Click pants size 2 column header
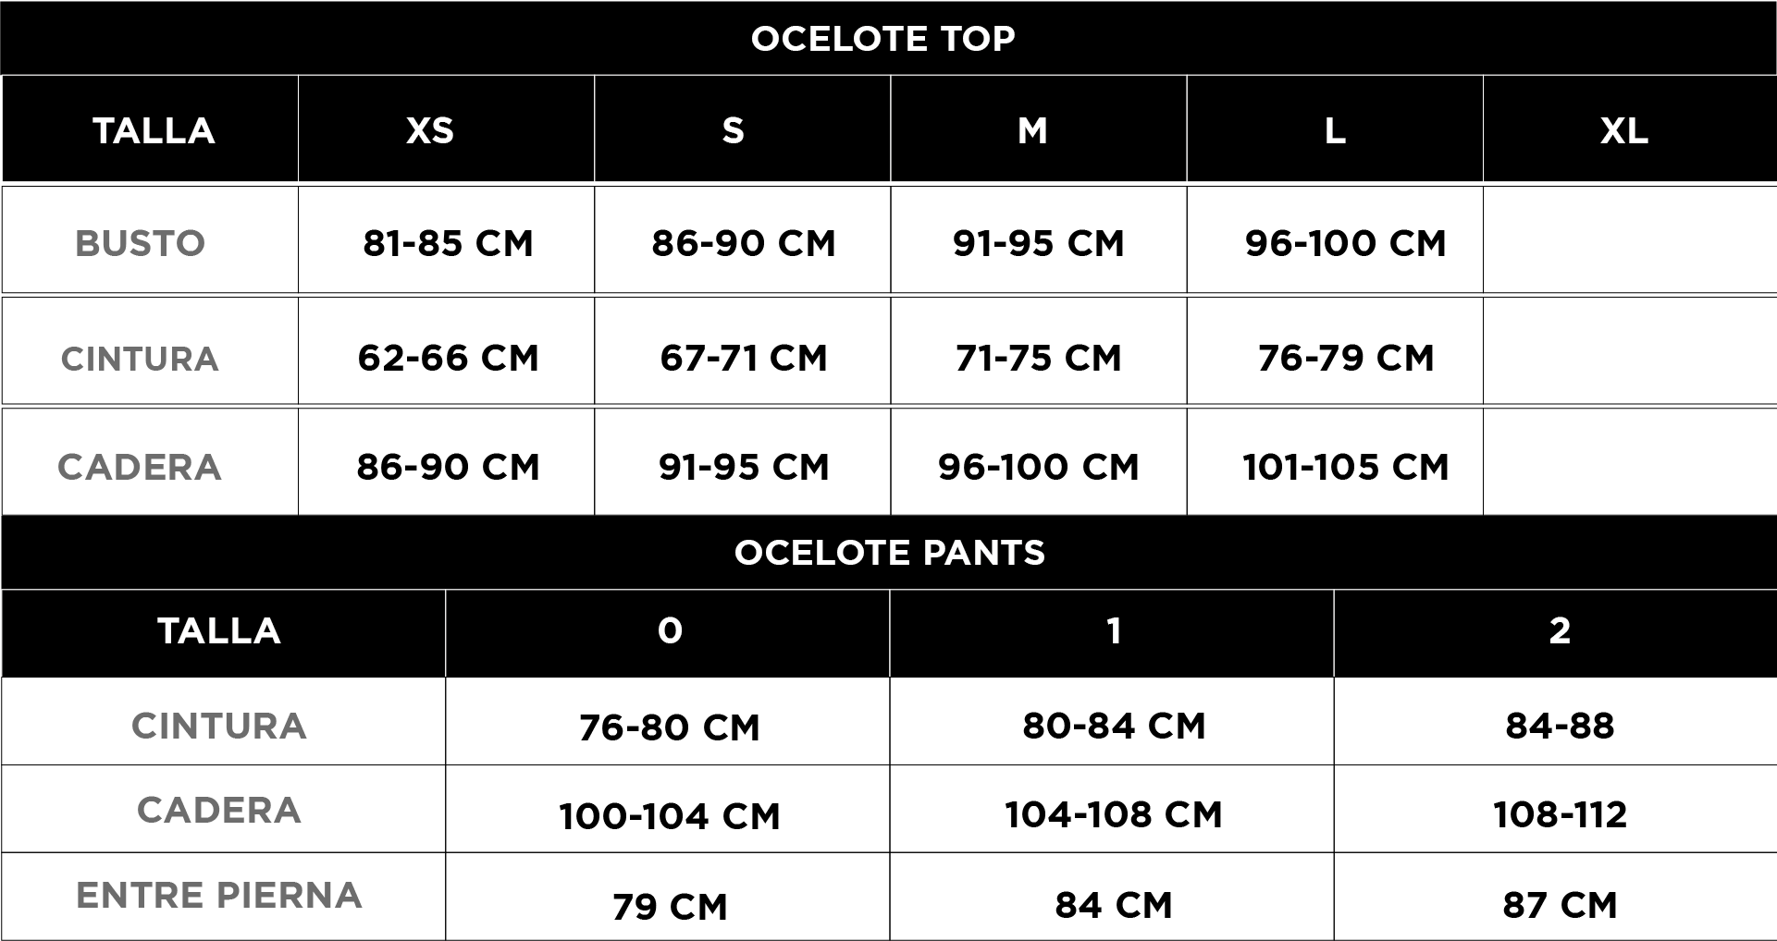1777x941 pixels. 1559,631
